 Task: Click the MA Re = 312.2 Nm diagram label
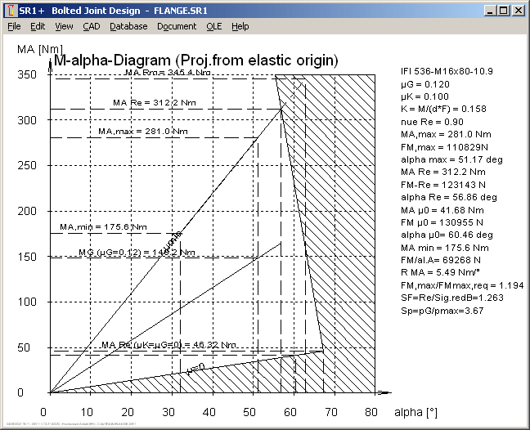point(154,103)
